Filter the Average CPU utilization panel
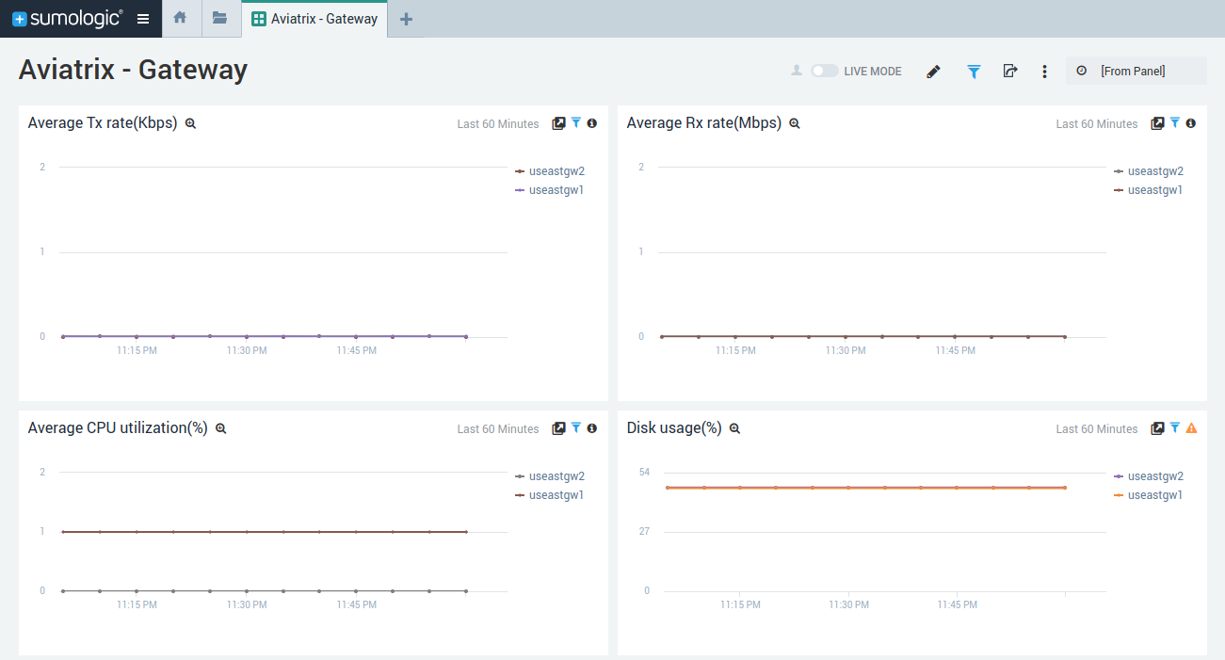 576,427
